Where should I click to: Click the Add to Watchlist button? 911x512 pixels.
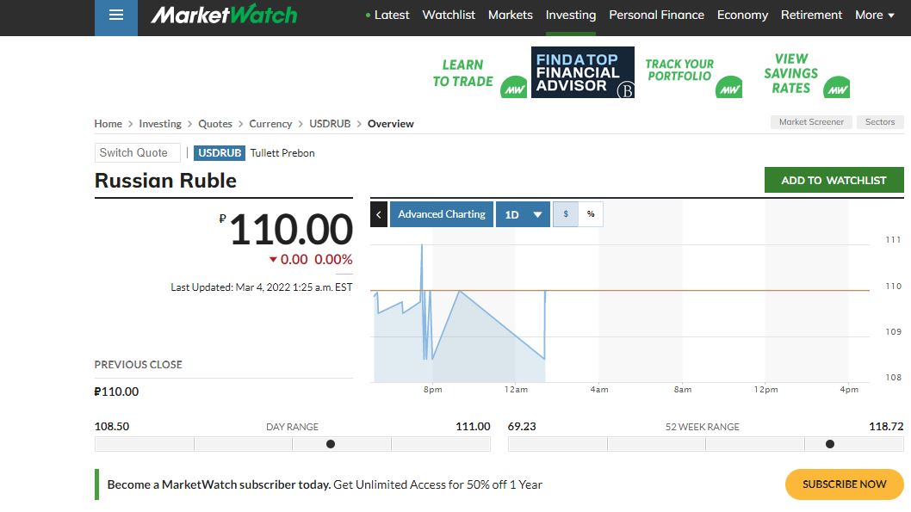point(834,180)
